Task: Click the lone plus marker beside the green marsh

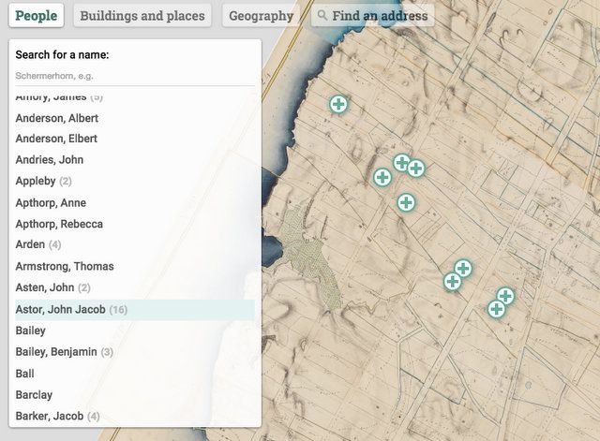Action: [406, 202]
